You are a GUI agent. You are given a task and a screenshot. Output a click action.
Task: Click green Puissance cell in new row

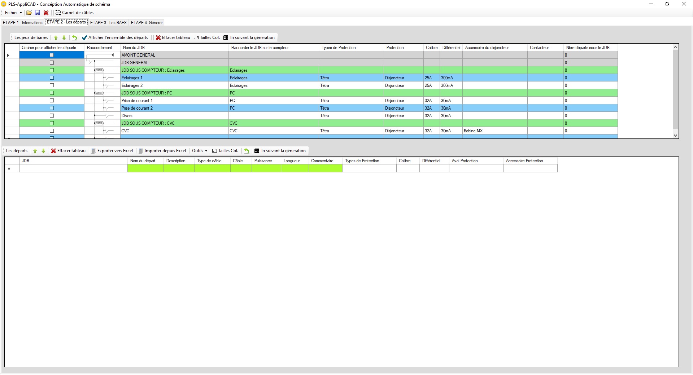click(266, 168)
